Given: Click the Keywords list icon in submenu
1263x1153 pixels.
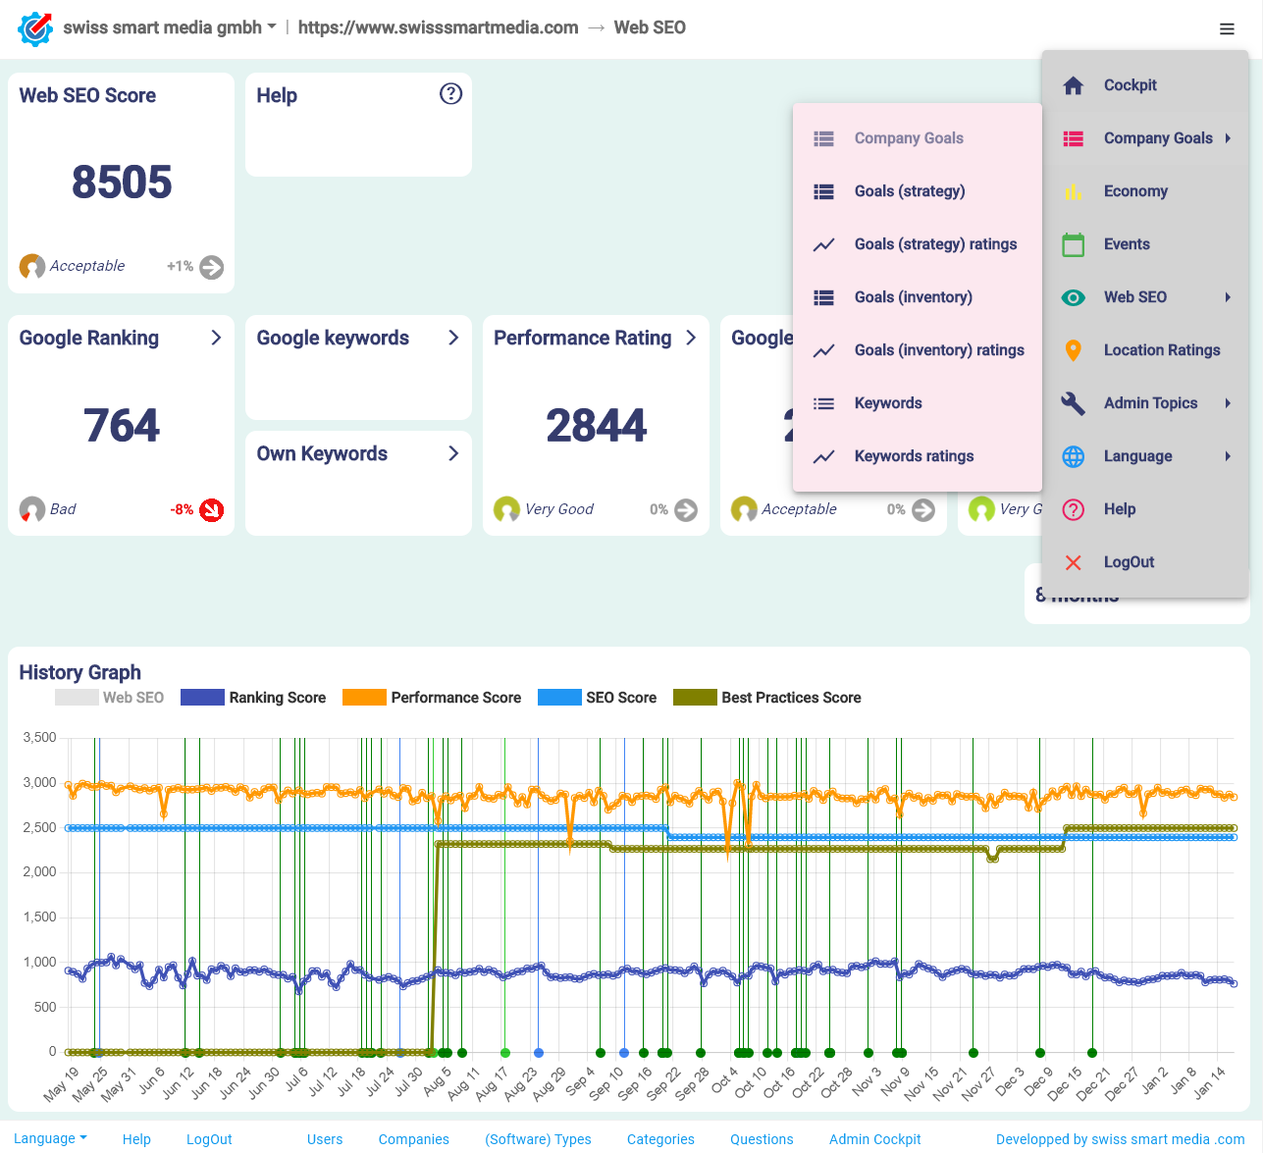Looking at the screenshot, I should coord(824,403).
